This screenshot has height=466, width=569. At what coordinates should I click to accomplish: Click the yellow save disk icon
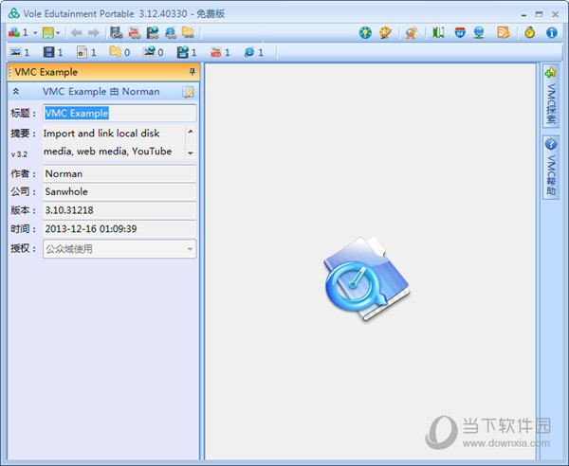click(x=48, y=33)
